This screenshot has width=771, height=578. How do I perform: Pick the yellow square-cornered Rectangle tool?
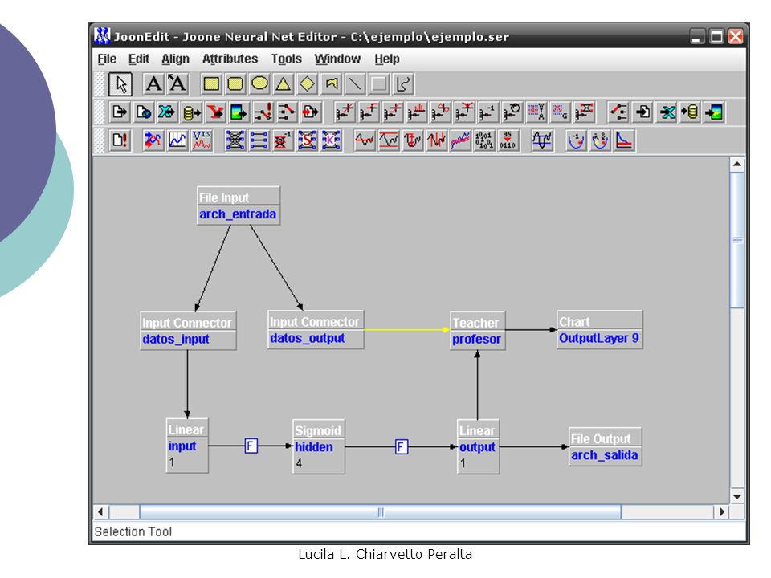211,84
